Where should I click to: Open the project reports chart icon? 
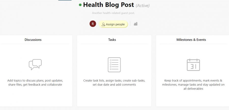coord(136,24)
